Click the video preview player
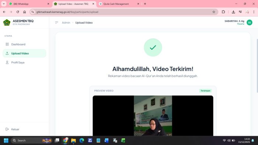The image size is (258, 145). (x=153, y=116)
